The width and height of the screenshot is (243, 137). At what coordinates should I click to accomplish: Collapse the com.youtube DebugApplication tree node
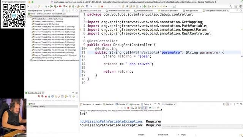pos(28,16)
